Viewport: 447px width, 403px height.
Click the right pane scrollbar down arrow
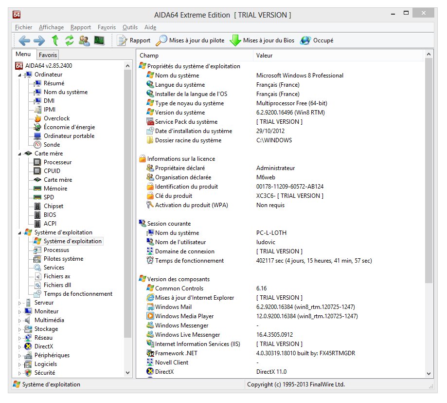[x=429, y=374]
